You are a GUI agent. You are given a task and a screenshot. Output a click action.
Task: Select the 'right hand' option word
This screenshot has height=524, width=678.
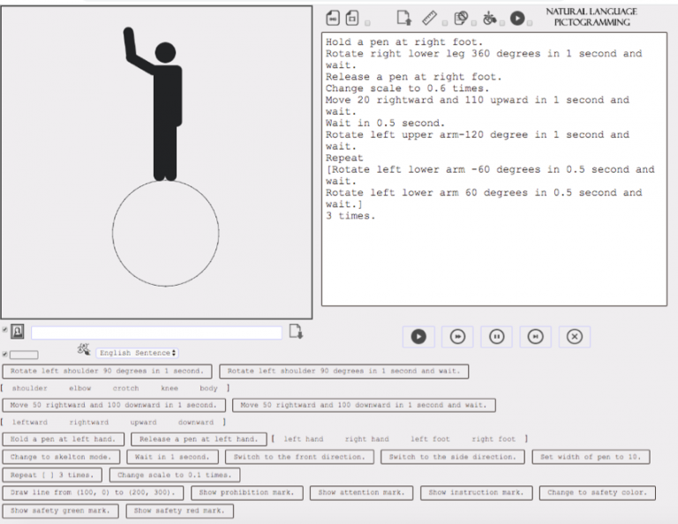pyautogui.click(x=366, y=439)
